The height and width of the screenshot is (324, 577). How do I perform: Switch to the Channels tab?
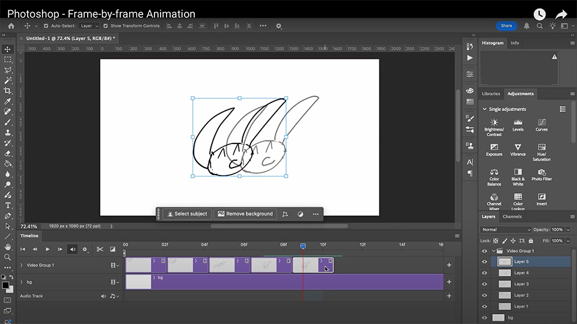tap(512, 217)
